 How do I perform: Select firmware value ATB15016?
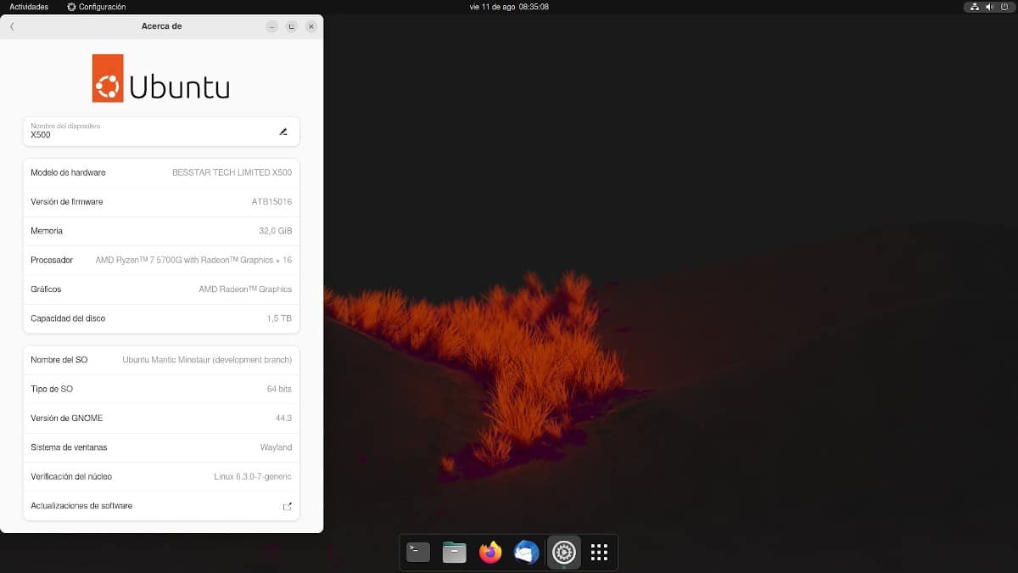coord(271,202)
